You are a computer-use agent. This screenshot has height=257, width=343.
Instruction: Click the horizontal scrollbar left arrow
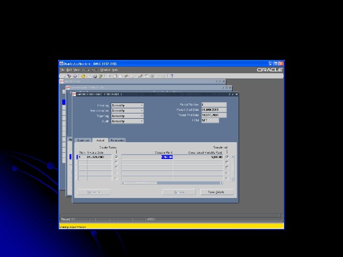click(123, 183)
